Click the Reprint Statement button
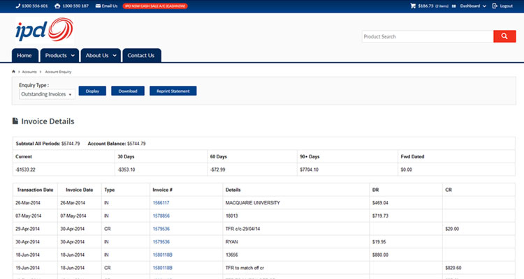This screenshot has width=524, height=279. (x=173, y=91)
